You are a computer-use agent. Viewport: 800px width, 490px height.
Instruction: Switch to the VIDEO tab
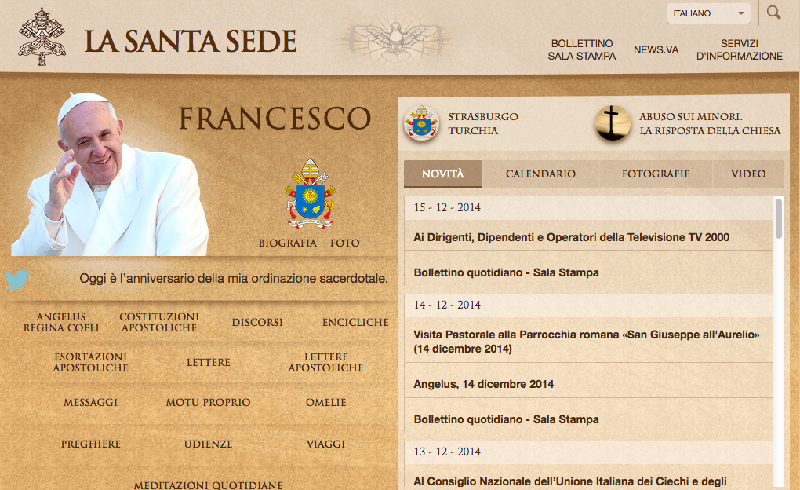tap(748, 174)
